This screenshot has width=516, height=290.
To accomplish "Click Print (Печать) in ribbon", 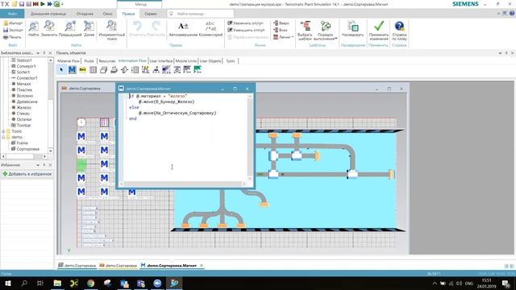I will (x=12, y=37).
